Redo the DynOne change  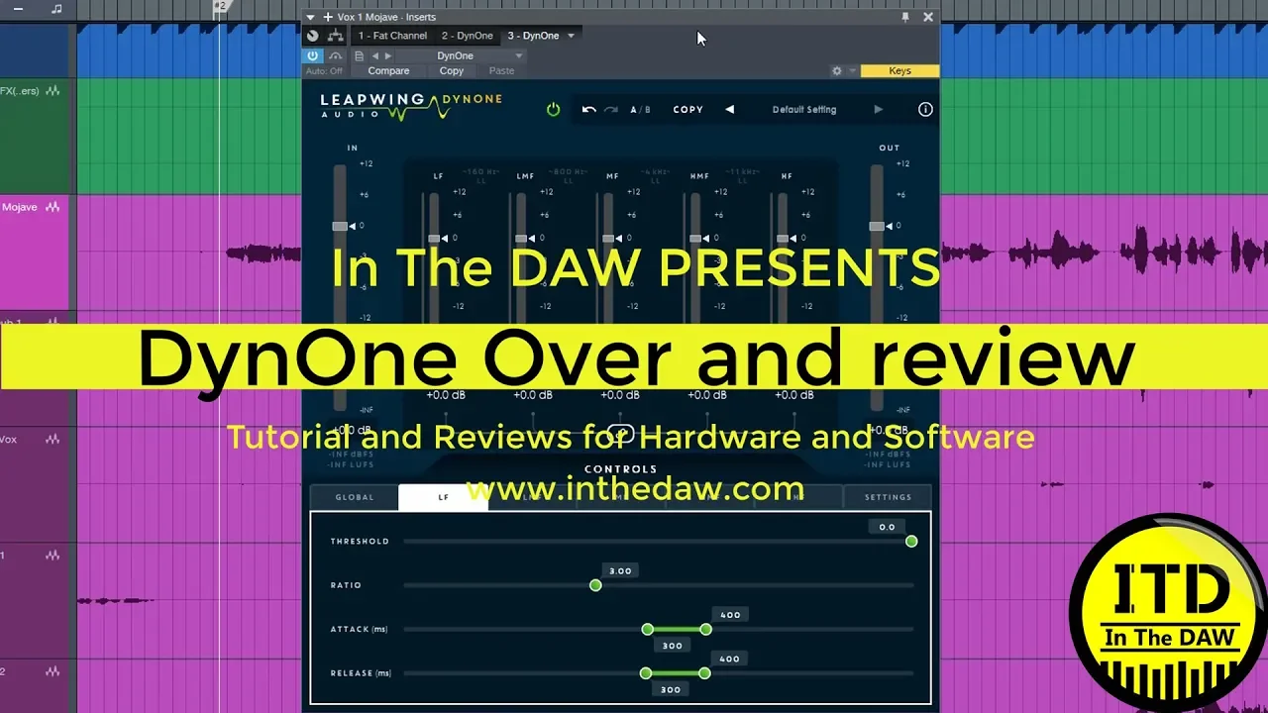[611, 110]
